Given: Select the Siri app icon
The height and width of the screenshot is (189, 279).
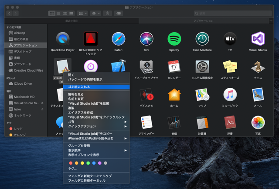Looking at the screenshot, I should click(x=146, y=39).
